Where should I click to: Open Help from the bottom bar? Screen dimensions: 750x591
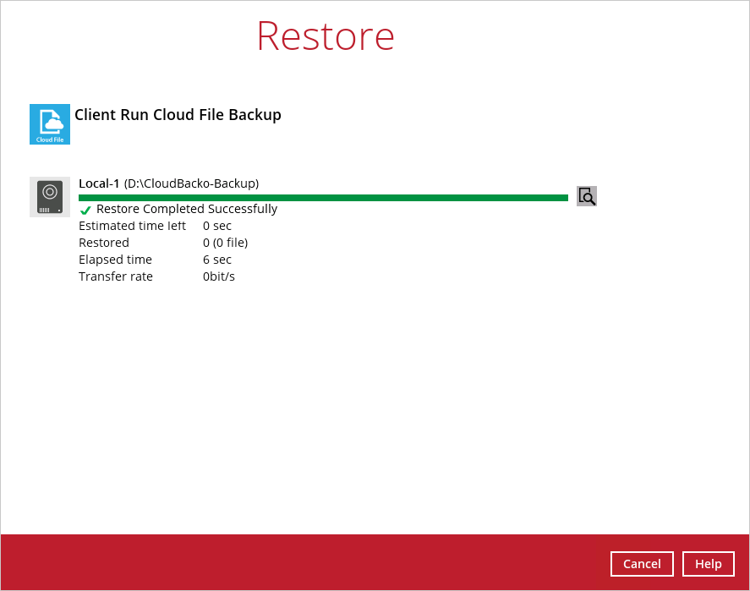coord(708,564)
